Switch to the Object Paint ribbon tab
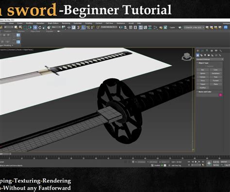The image size is (230, 192). pos(35,32)
